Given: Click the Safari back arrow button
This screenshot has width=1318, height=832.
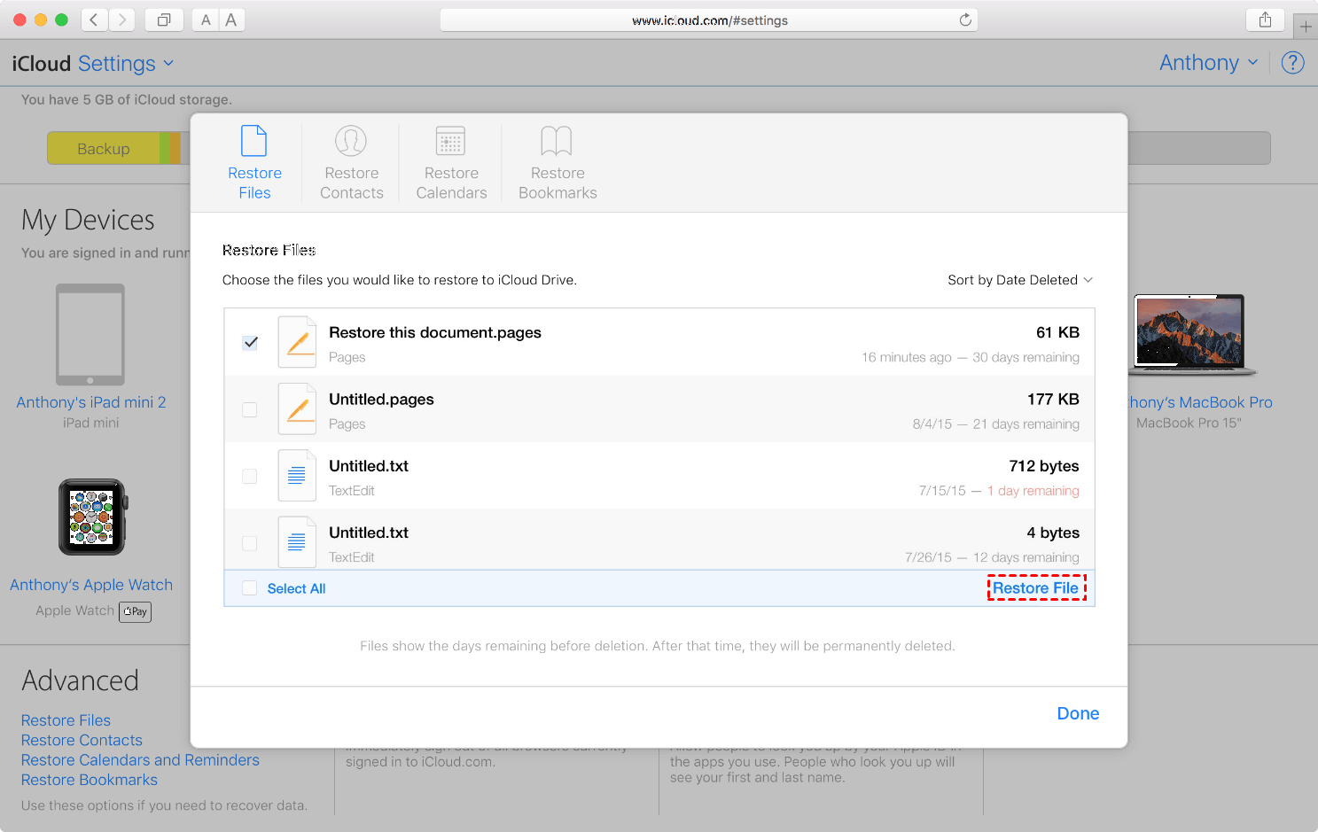Looking at the screenshot, I should pyautogui.click(x=94, y=19).
